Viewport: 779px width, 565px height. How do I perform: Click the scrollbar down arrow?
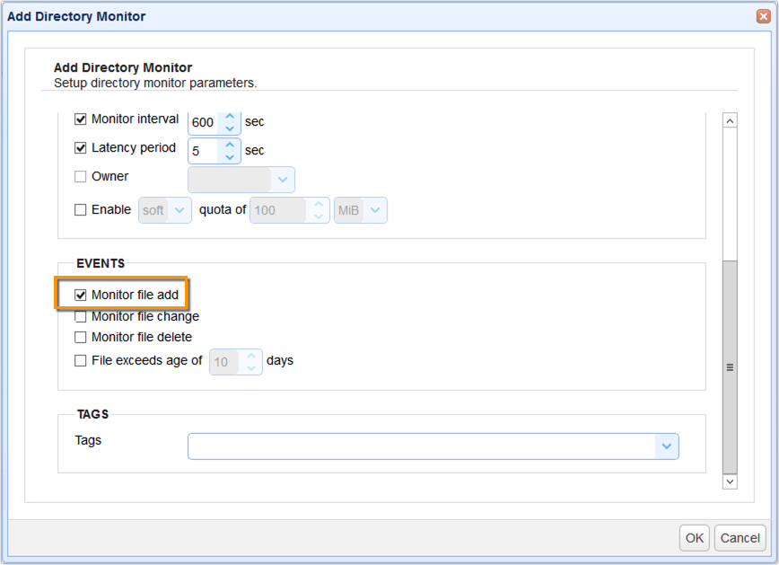click(730, 482)
